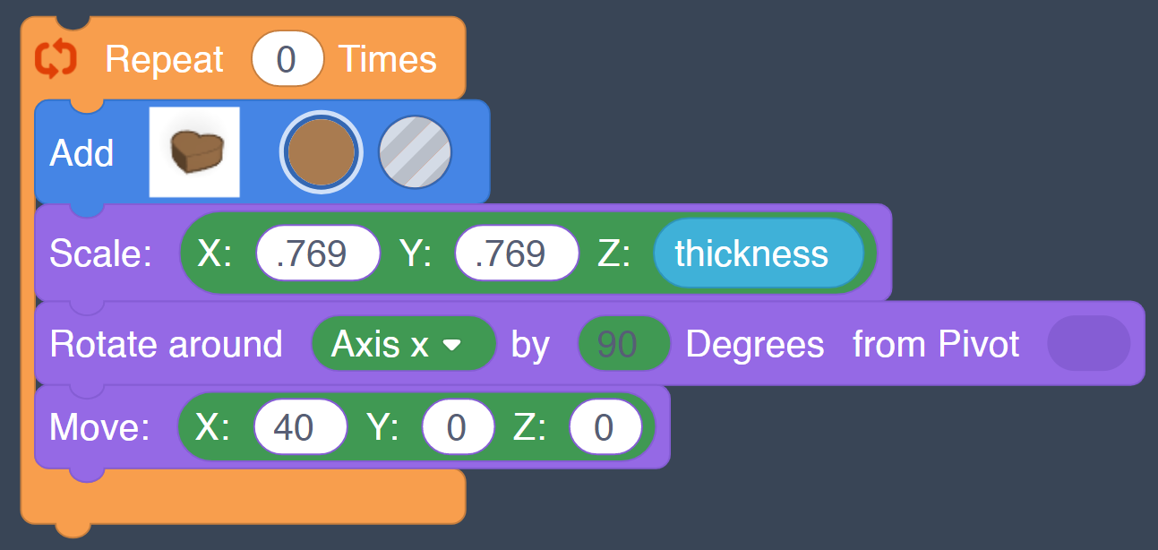Click the Scale X value .769
The height and width of the screenshot is (550, 1158).
318,254
